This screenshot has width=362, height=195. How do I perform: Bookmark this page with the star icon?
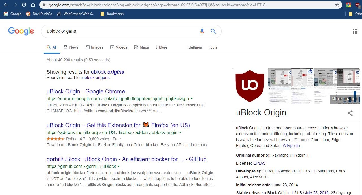click(x=337, y=5)
